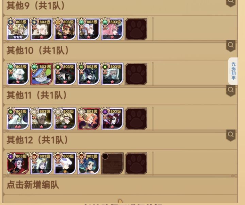Select the pet paw slot in 其他11 row
The height and width of the screenshot is (205, 245).
coord(136,119)
